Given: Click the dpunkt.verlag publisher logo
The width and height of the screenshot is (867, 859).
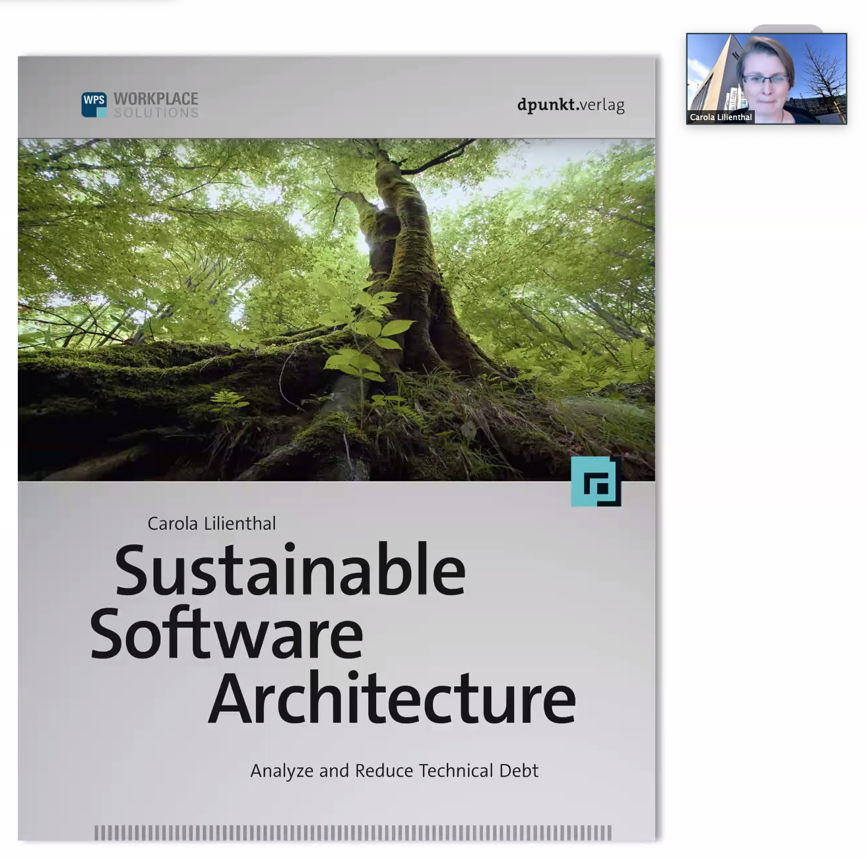Looking at the screenshot, I should (570, 105).
